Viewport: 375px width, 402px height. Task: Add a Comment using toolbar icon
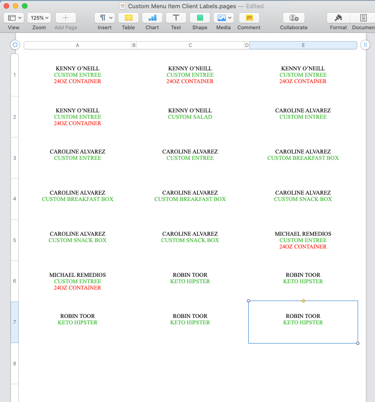(249, 18)
